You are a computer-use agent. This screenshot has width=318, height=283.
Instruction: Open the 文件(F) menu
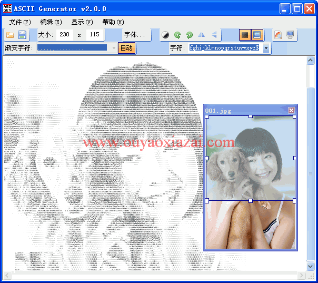[x=20, y=22]
